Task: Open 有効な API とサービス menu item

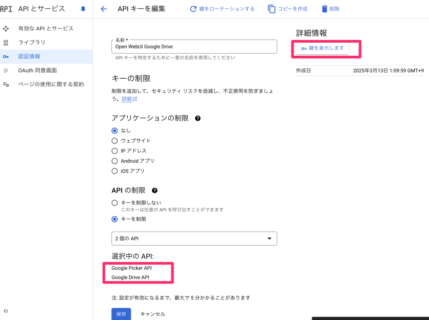Action: click(x=46, y=28)
